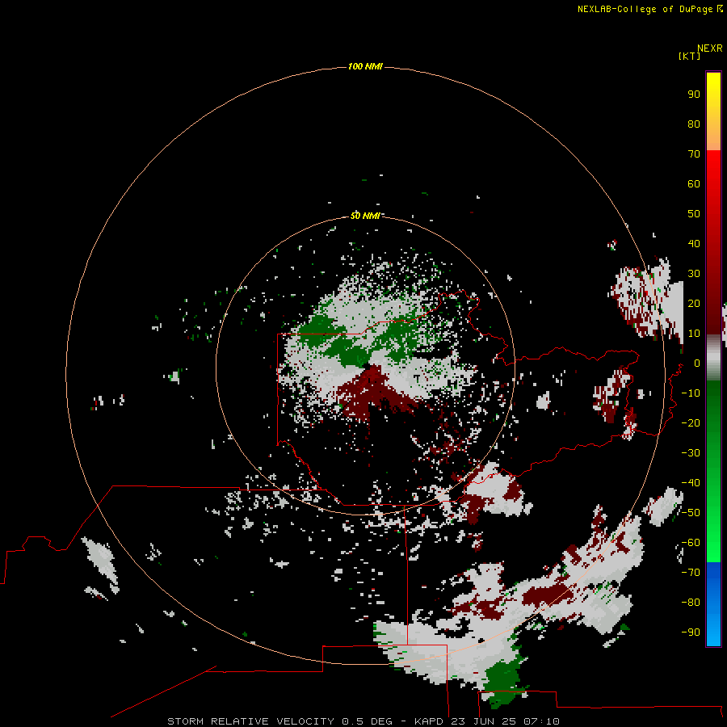Click the positive 30 scale value
727x727 pixels.
point(694,274)
